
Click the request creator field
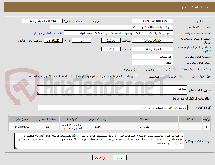coord(118,33)
